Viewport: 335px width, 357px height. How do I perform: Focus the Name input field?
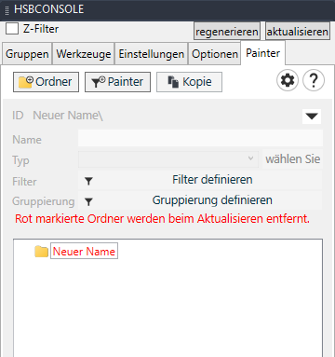click(200, 138)
